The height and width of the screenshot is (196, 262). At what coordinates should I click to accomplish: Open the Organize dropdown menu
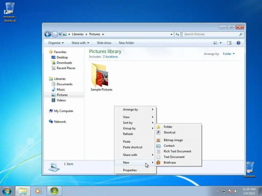pyautogui.click(x=56, y=43)
